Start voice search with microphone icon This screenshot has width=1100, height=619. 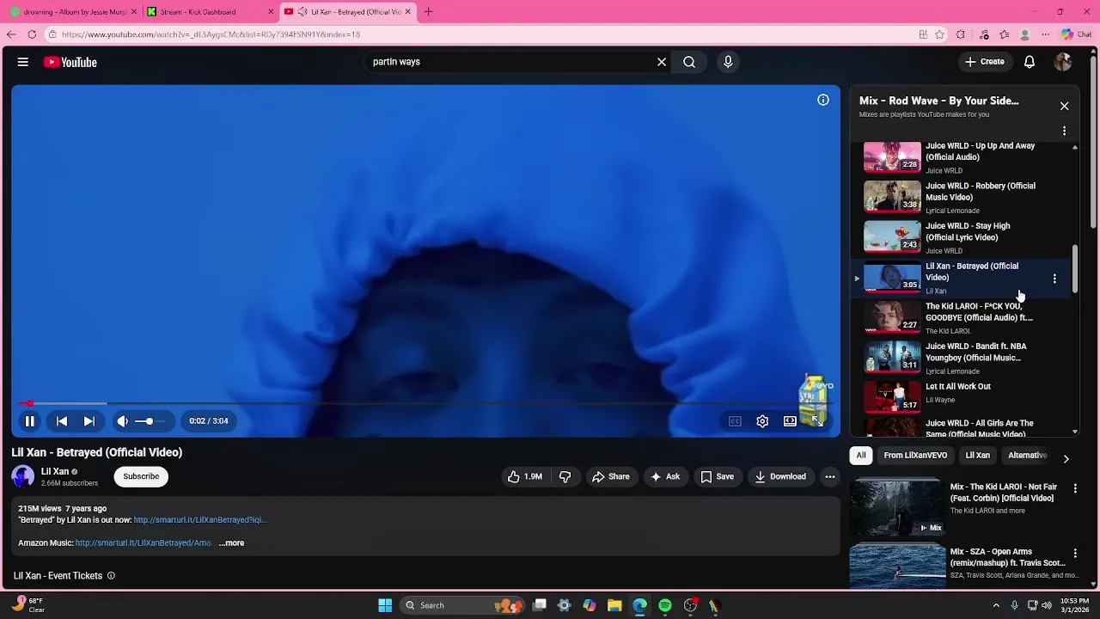[x=728, y=62]
